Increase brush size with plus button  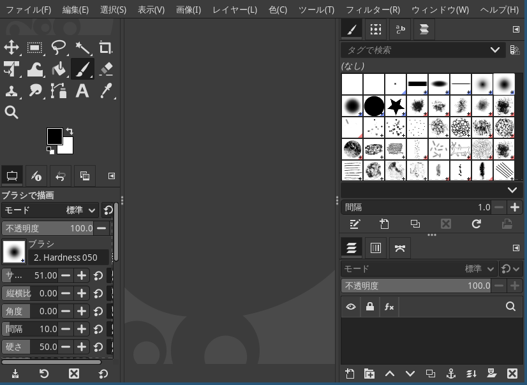82,275
